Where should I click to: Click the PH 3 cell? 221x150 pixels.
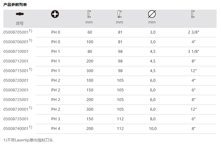tap(56, 119)
